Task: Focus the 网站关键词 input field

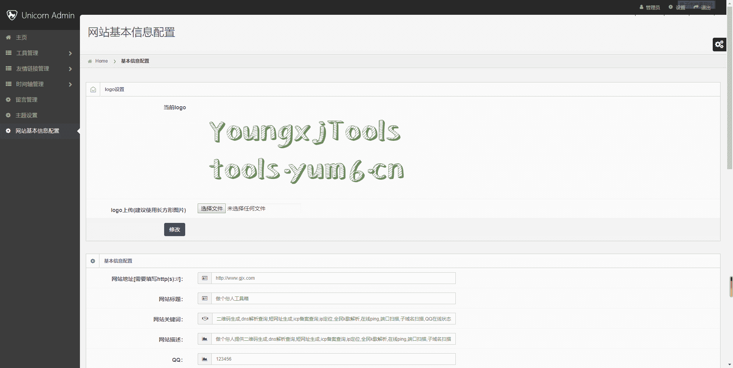Action: click(x=334, y=319)
